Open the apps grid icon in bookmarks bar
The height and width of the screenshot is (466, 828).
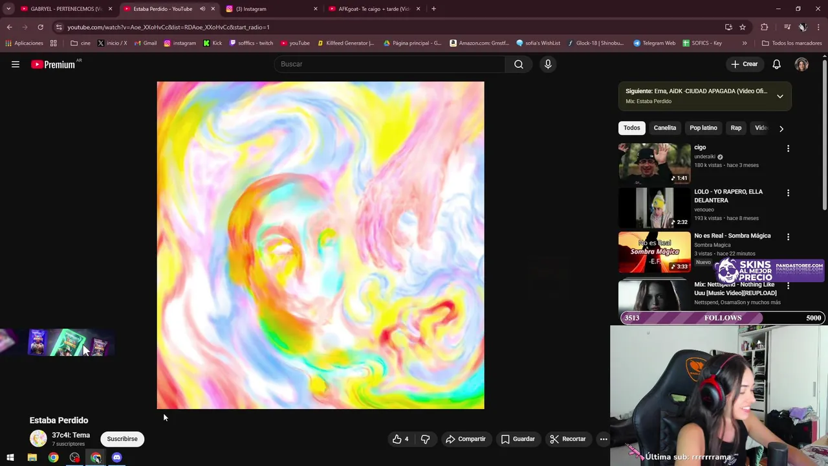pos(53,43)
